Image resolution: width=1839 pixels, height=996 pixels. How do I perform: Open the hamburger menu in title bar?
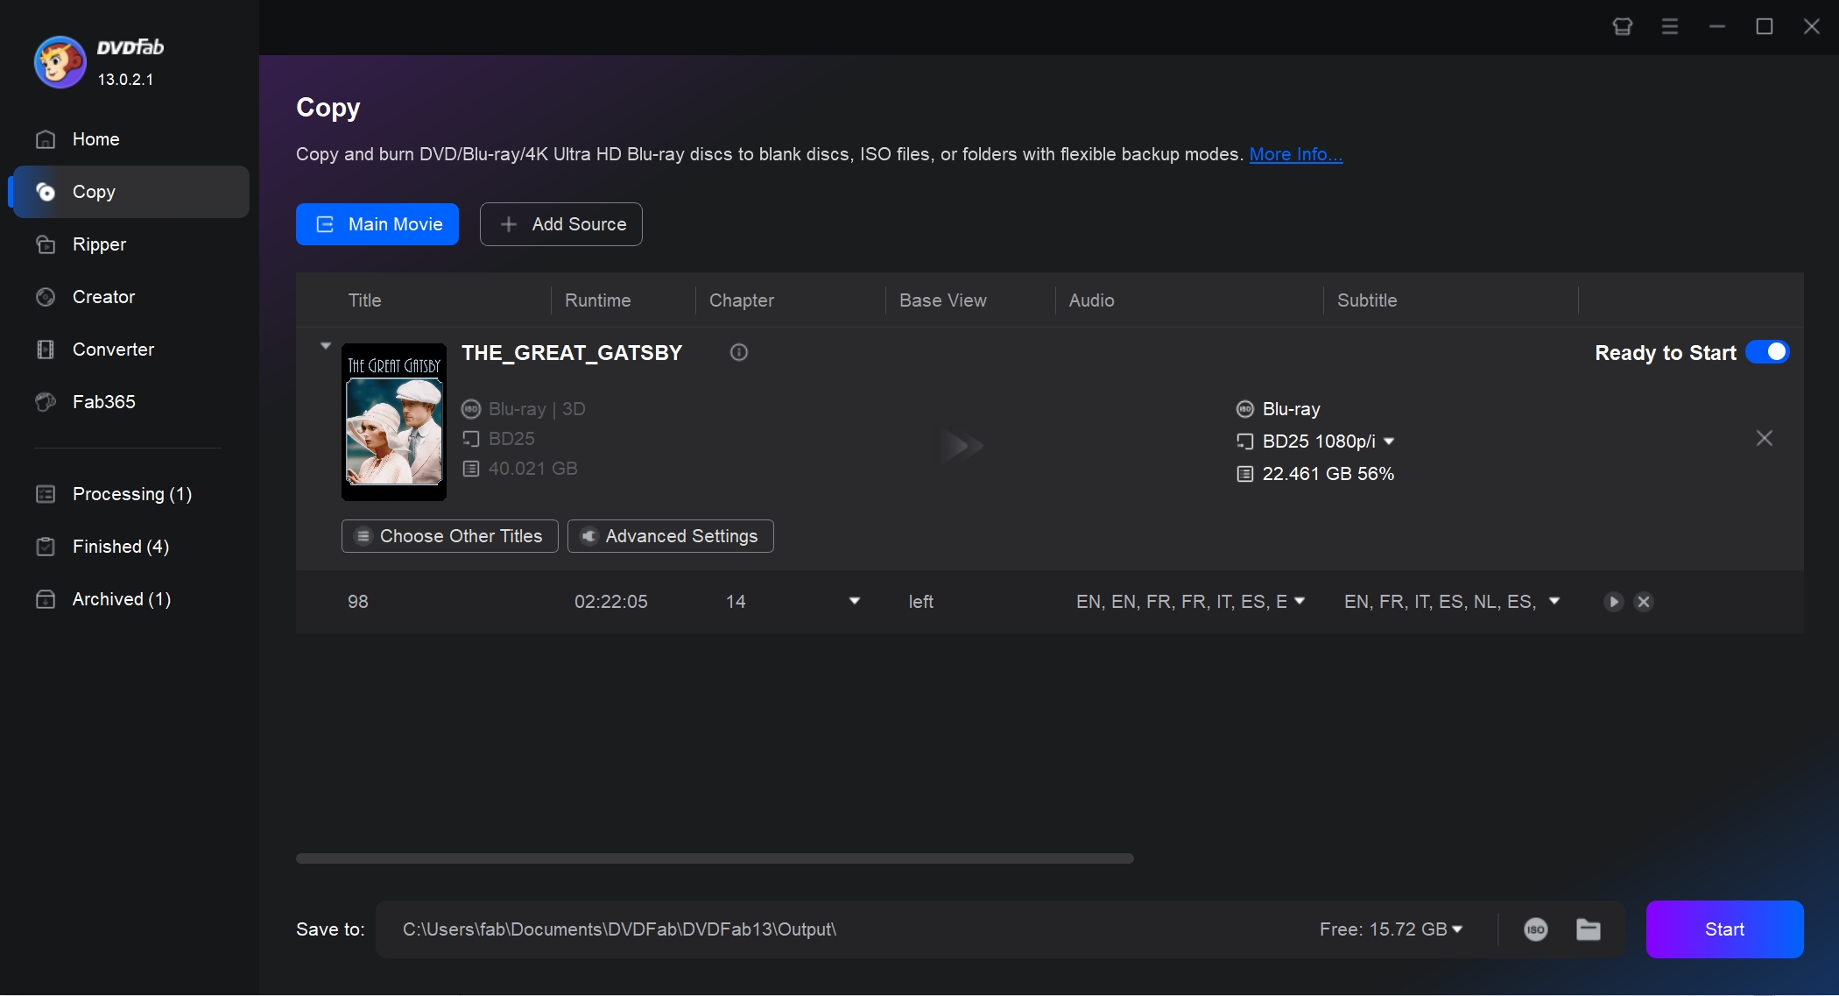pos(1670,26)
